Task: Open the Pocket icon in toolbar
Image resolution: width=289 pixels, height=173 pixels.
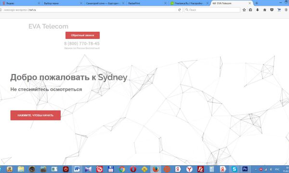Action: click(272, 10)
